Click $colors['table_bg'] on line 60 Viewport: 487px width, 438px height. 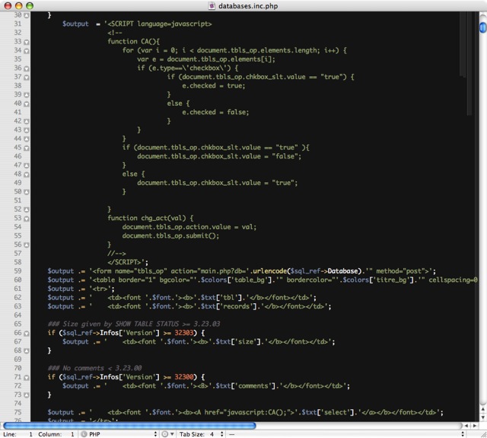[x=235, y=280]
